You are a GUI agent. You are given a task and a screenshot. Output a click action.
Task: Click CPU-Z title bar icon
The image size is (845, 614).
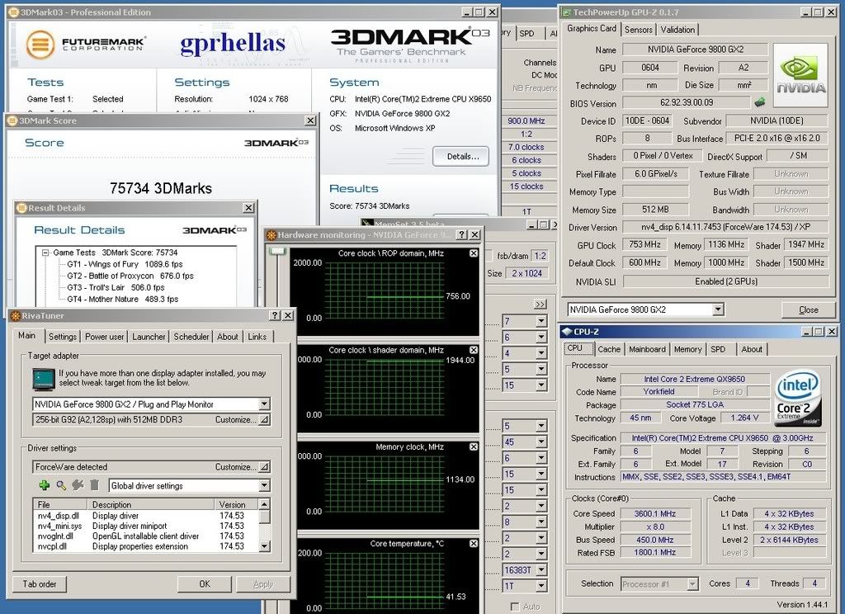tap(566, 332)
